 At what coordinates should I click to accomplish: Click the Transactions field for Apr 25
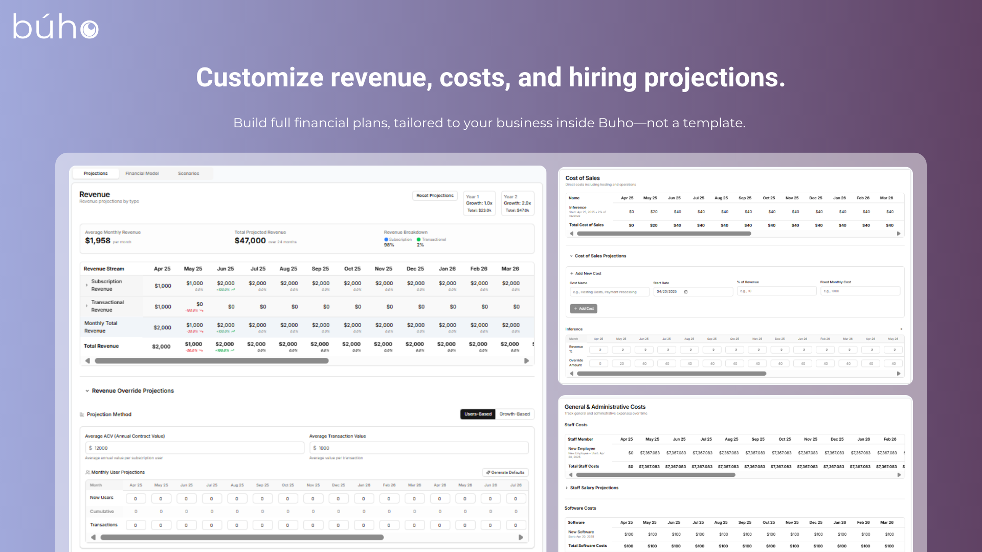tap(136, 525)
